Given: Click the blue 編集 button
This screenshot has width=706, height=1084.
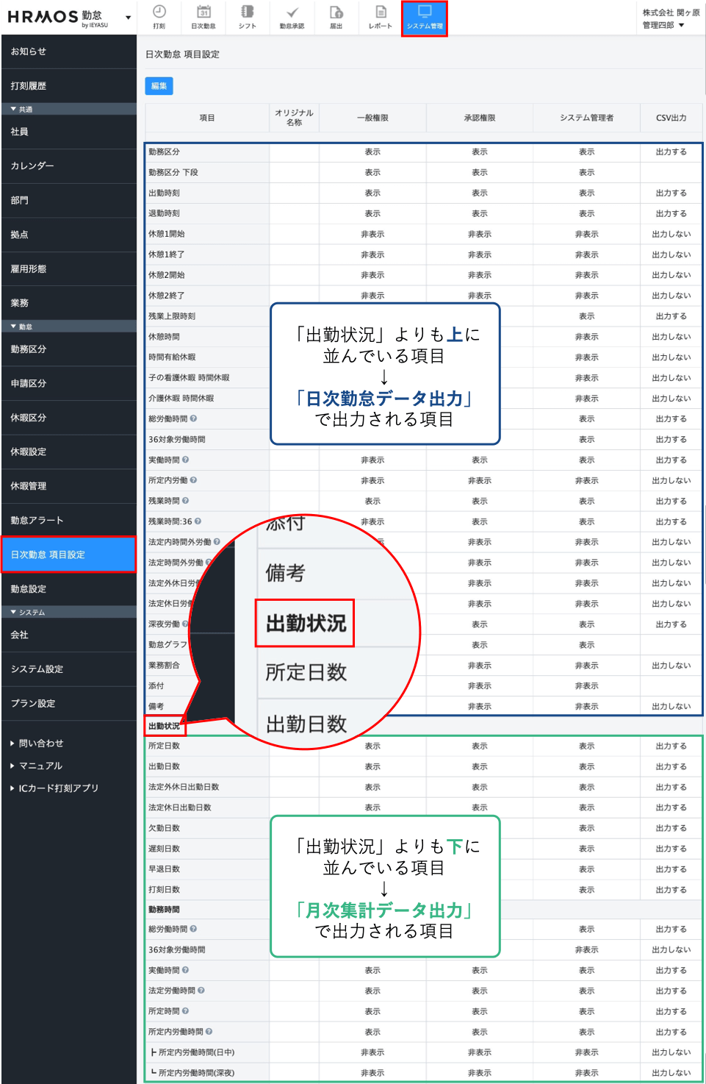Looking at the screenshot, I should 159,86.
